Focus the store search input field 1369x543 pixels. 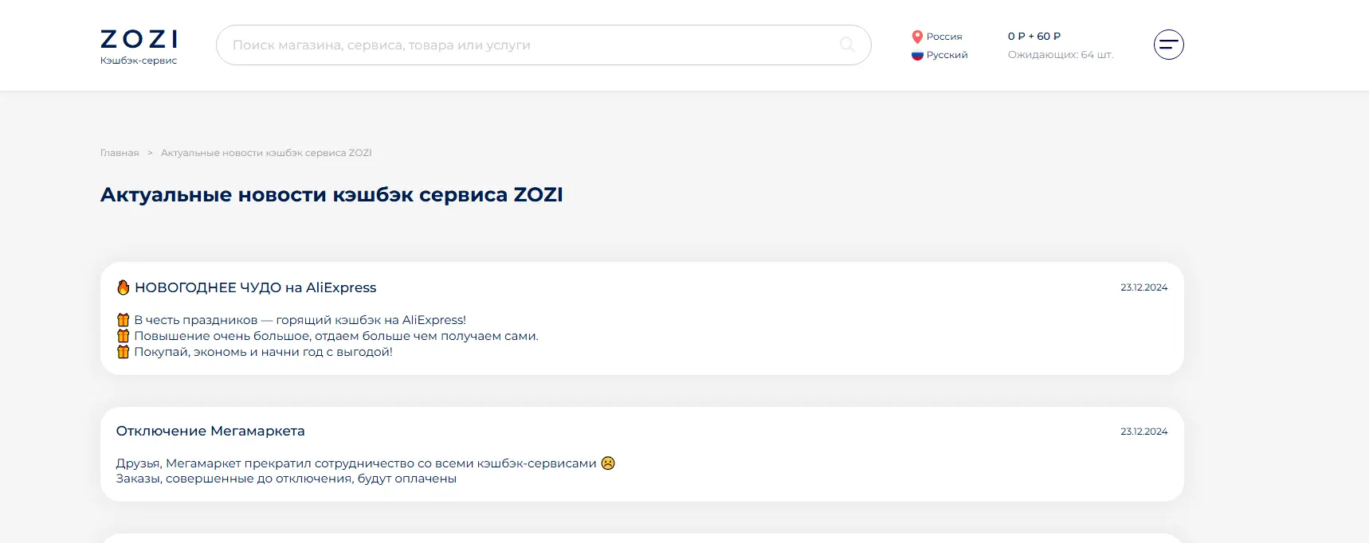pyautogui.click(x=543, y=45)
